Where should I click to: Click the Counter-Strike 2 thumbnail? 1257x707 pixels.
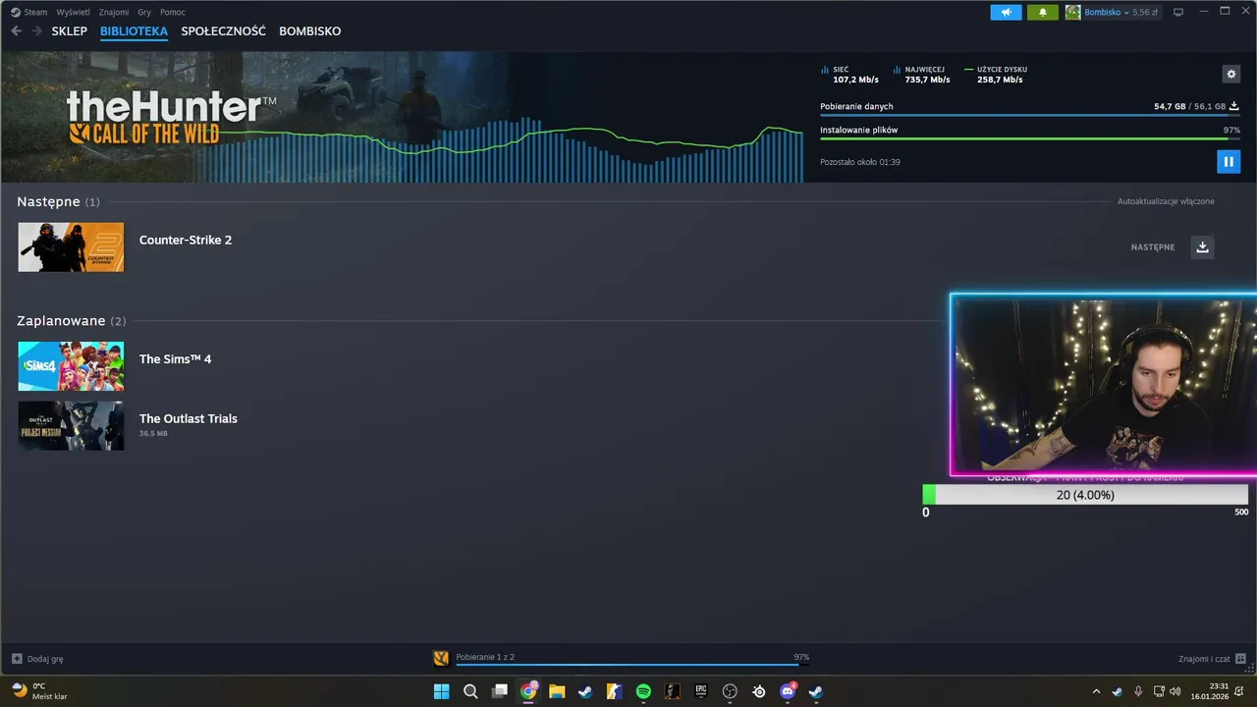tap(71, 246)
